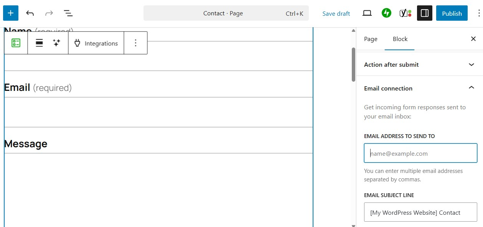Toggle the Settings sidebar panel
483x227 pixels.
pos(424,13)
